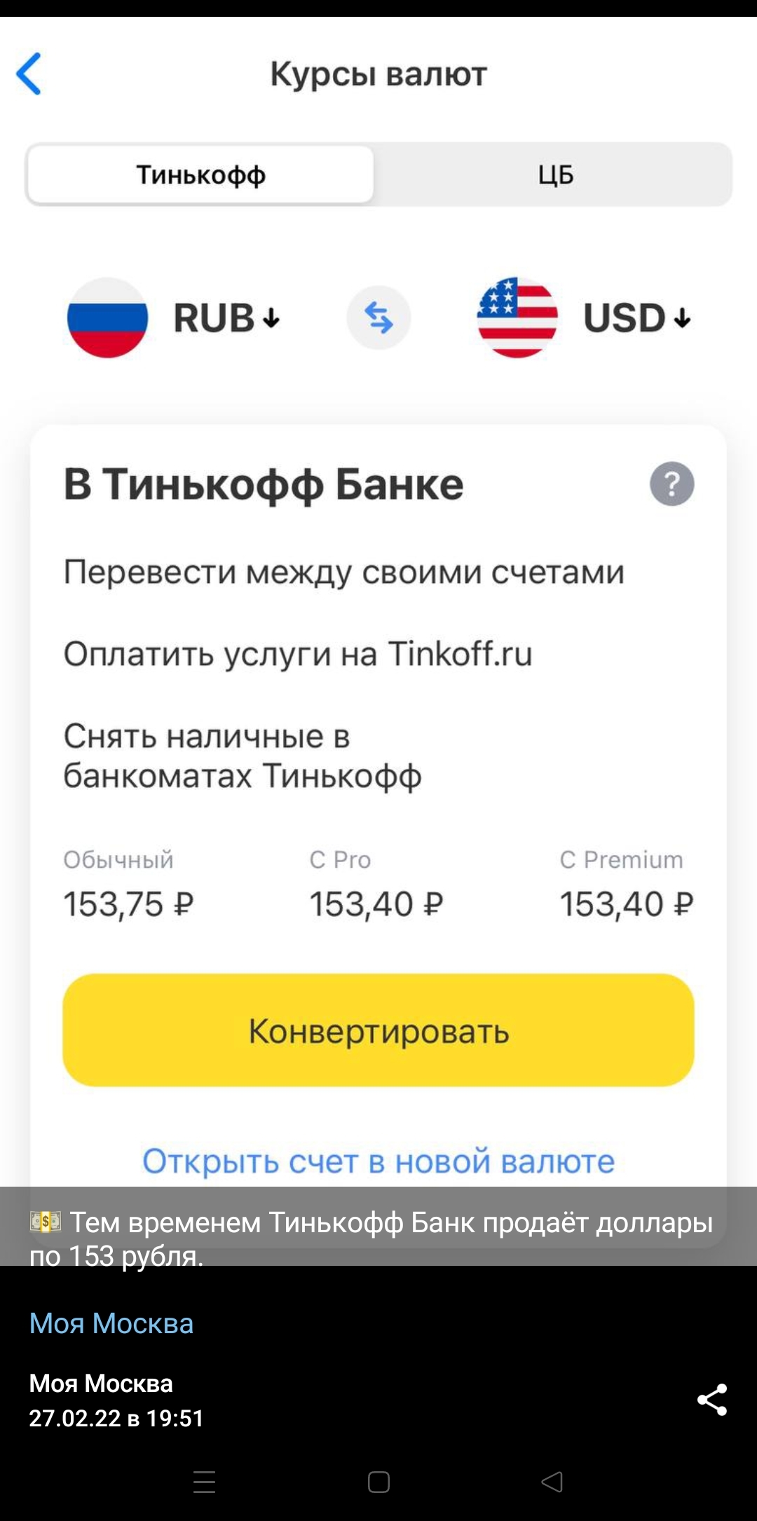Image resolution: width=757 pixels, height=1521 pixels.
Task: Select Оплатить услуги на Tinkoff.ru option
Action: click(298, 654)
